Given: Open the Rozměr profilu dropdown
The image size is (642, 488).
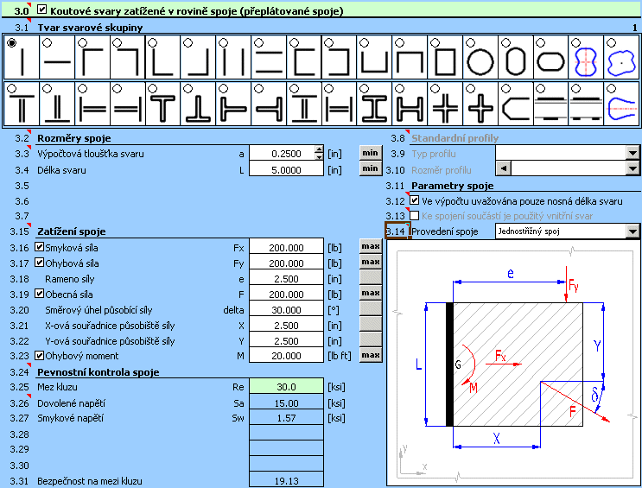Looking at the screenshot, I should pyautogui.click(x=632, y=168).
